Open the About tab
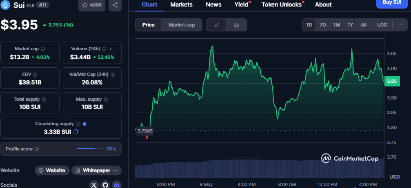The width and height of the screenshot is (411, 188). click(x=323, y=5)
